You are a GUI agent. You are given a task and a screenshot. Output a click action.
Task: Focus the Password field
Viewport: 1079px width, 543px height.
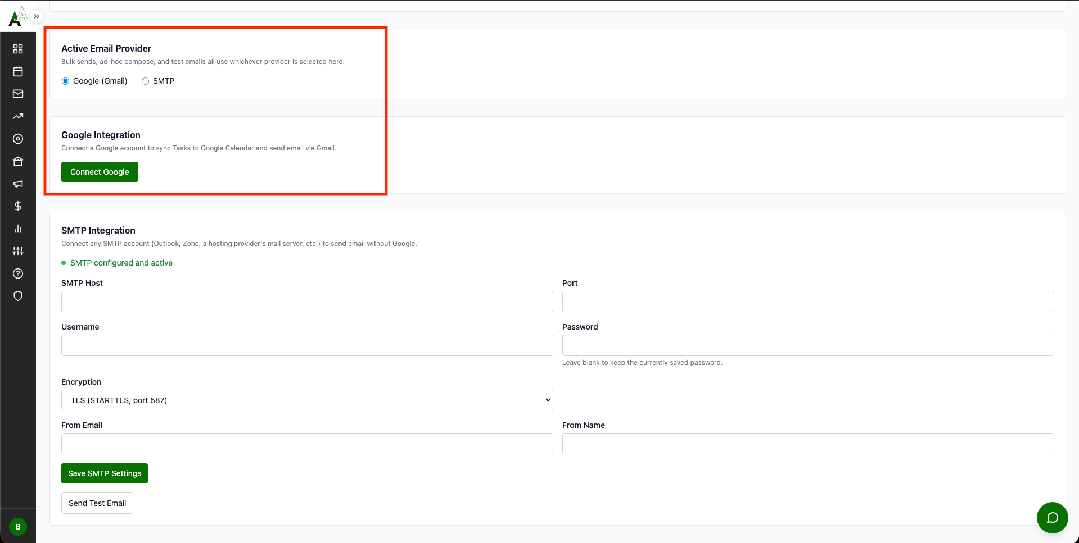(808, 345)
